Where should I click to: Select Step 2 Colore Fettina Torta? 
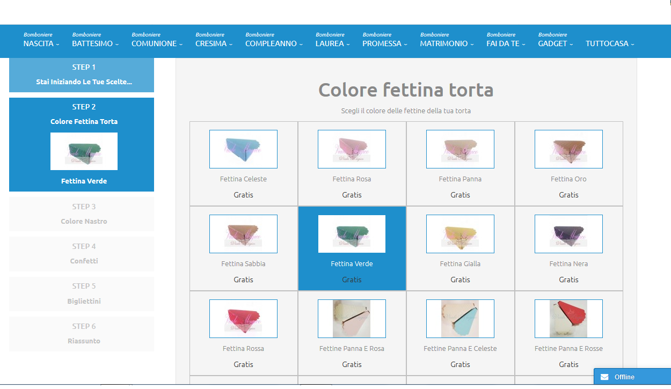point(82,144)
